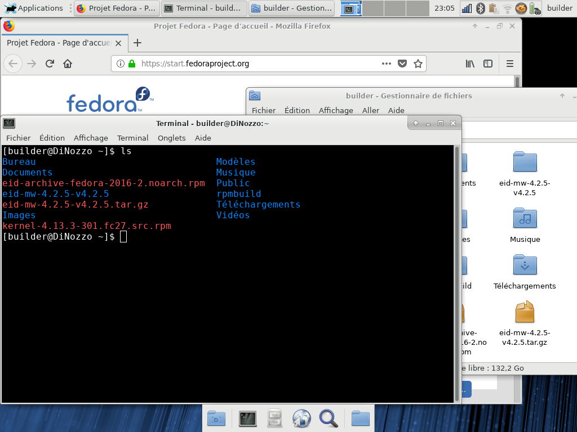
Task: Click the terminal cursor at the prompt
Action: (x=123, y=237)
